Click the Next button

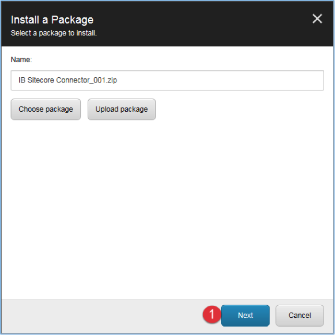245,315
